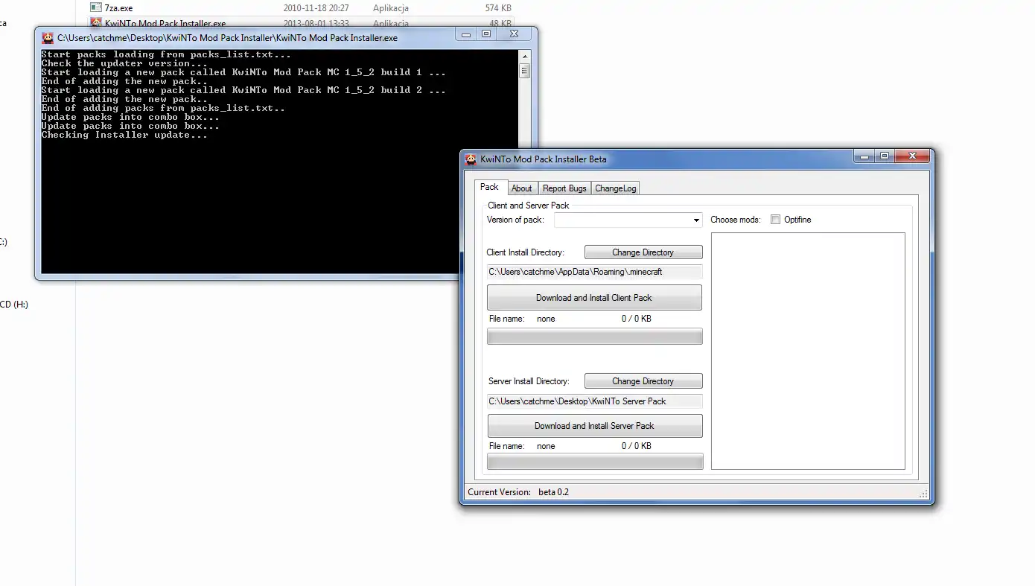1035x586 pixels.
Task: Open the About tab
Action: pos(522,188)
